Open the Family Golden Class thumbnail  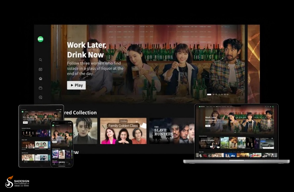tap(123, 131)
